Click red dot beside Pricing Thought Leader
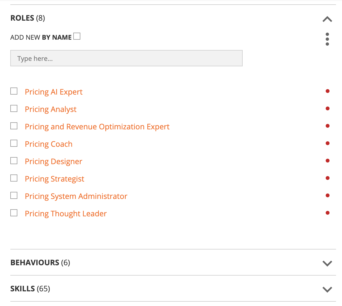342x306 pixels. [x=328, y=213]
